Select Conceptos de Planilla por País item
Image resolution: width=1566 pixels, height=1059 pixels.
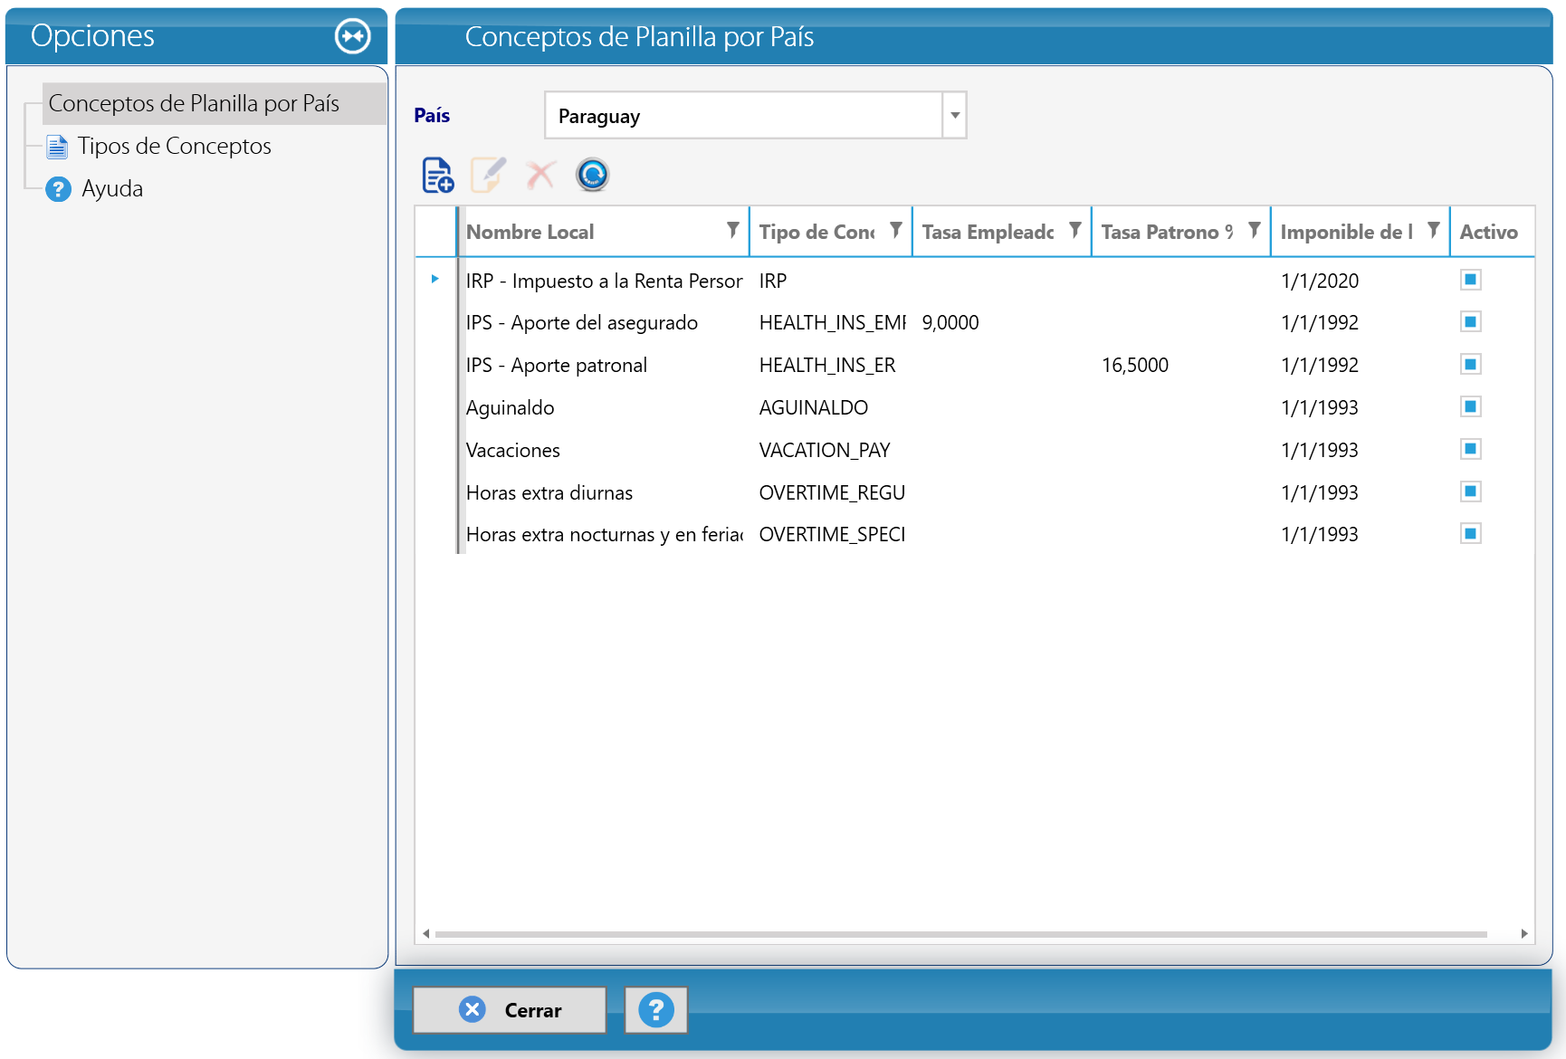click(194, 103)
